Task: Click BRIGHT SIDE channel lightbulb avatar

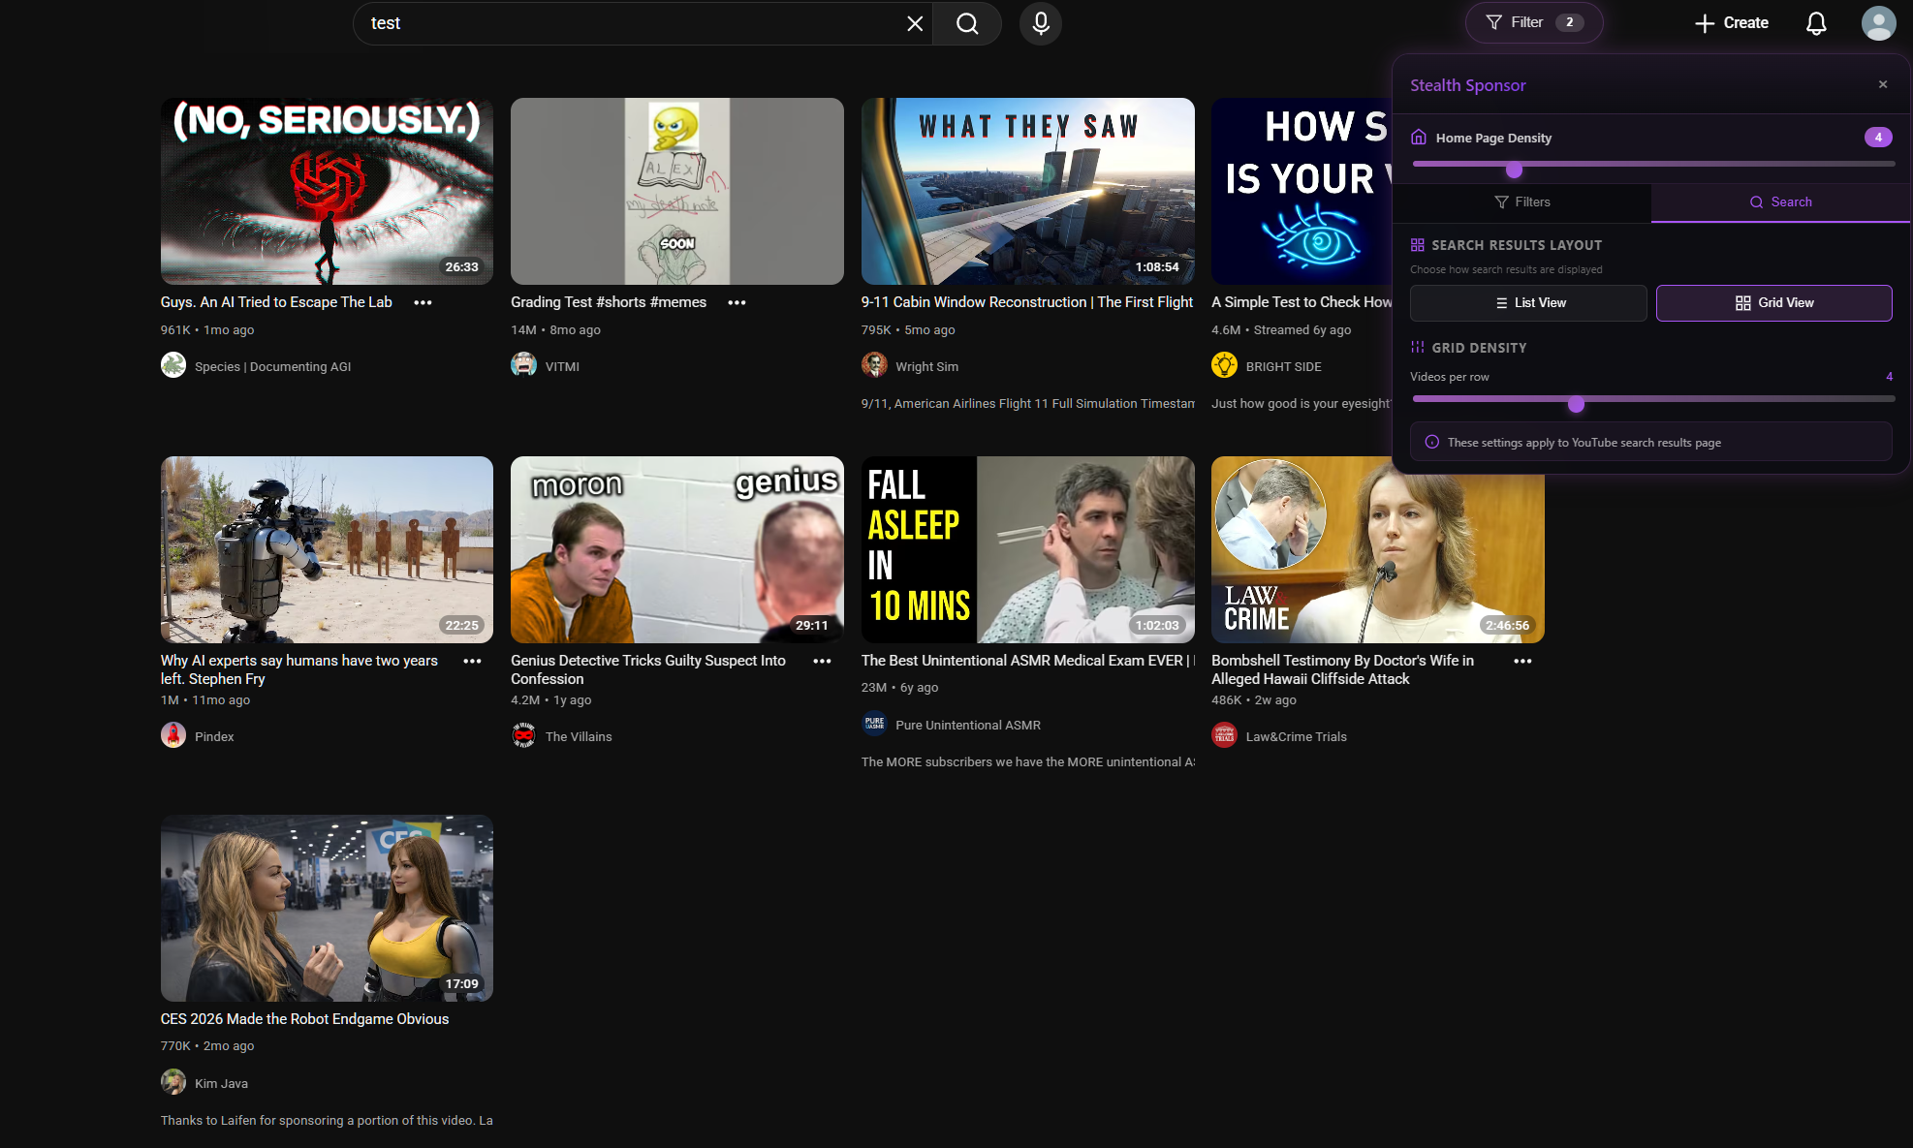Action: coord(1224,365)
